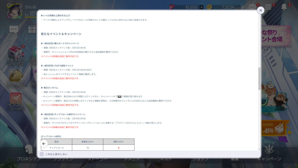
Task: Open the インスタシード icon
Action: tap(16, 101)
